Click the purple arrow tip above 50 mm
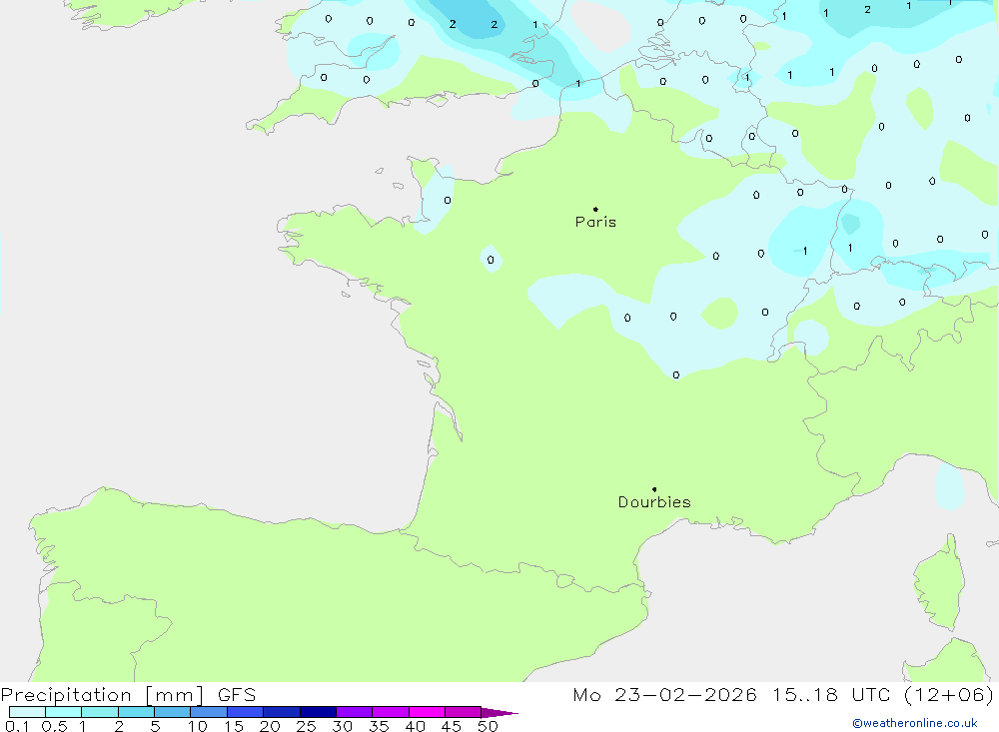 [x=499, y=713]
